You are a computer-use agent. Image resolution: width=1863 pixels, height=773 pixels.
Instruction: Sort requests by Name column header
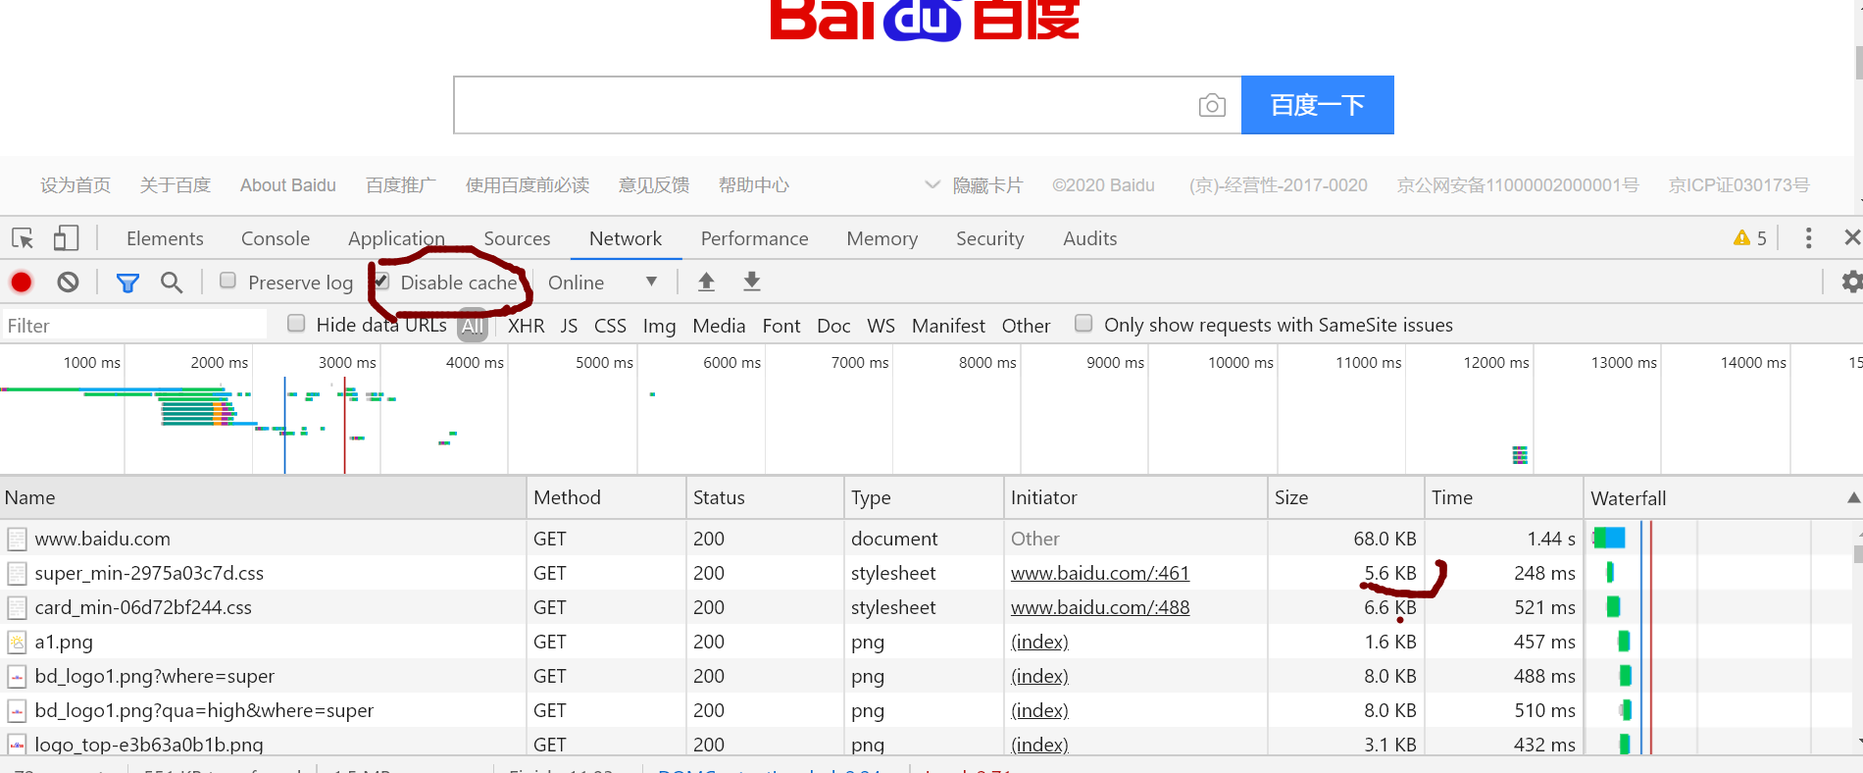(263, 498)
